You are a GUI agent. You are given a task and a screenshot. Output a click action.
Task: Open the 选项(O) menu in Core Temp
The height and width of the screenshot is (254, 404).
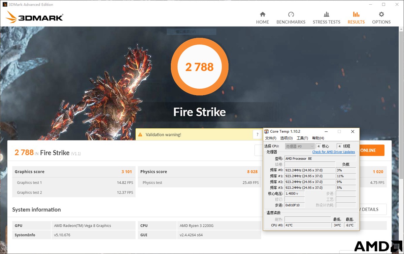tap(287, 138)
